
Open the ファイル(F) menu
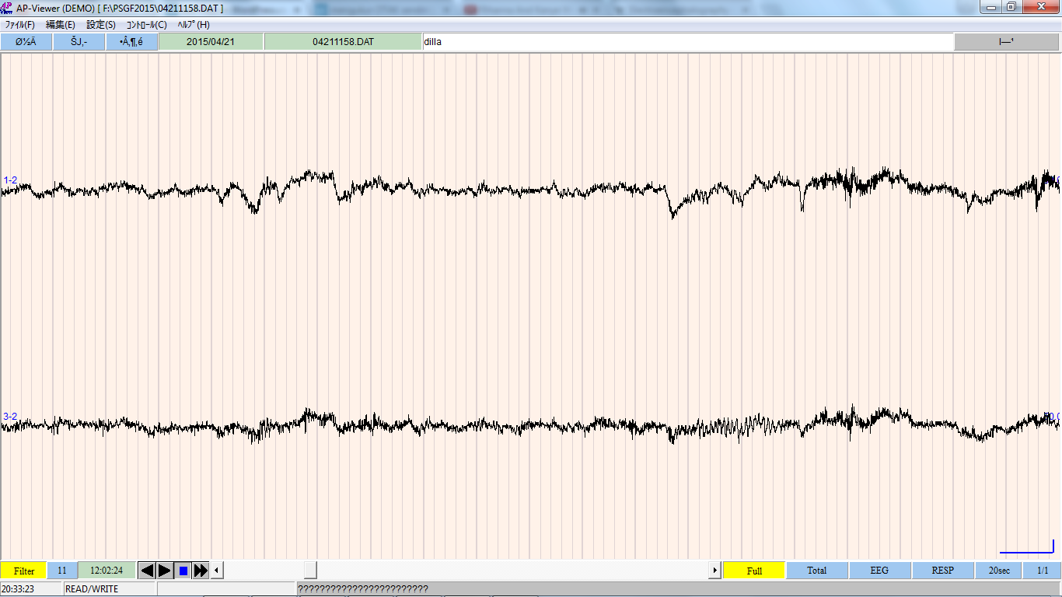tap(20, 25)
